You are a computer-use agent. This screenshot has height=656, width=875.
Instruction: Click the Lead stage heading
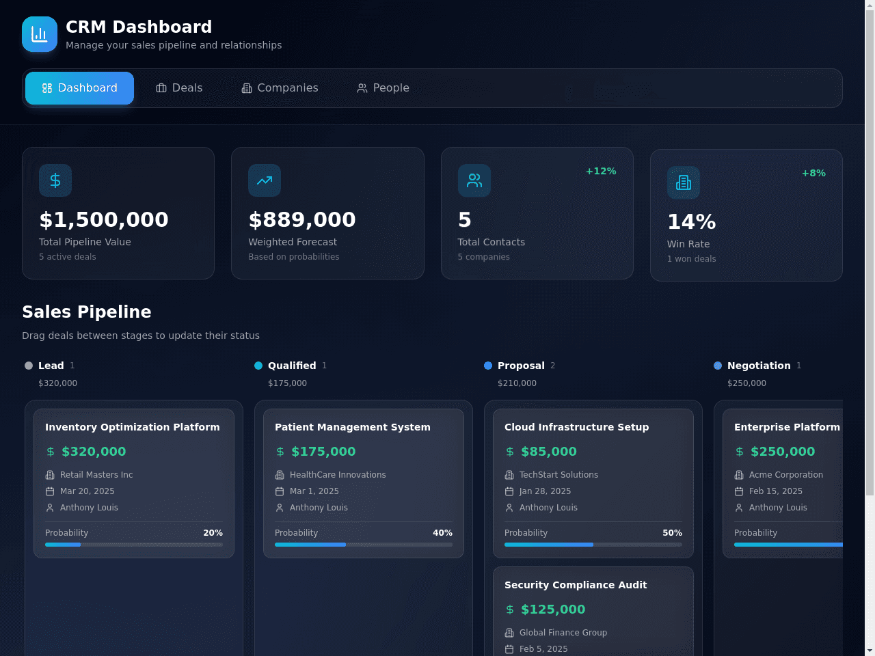(51, 366)
